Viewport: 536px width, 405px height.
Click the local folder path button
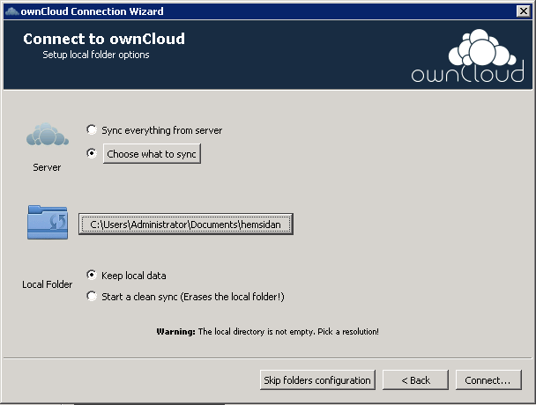tap(185, 225)
